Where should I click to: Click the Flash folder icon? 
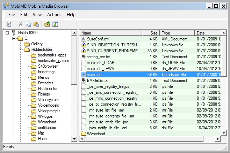(34, 139)
